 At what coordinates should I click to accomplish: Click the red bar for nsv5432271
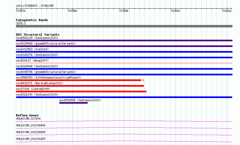point(80,86)
